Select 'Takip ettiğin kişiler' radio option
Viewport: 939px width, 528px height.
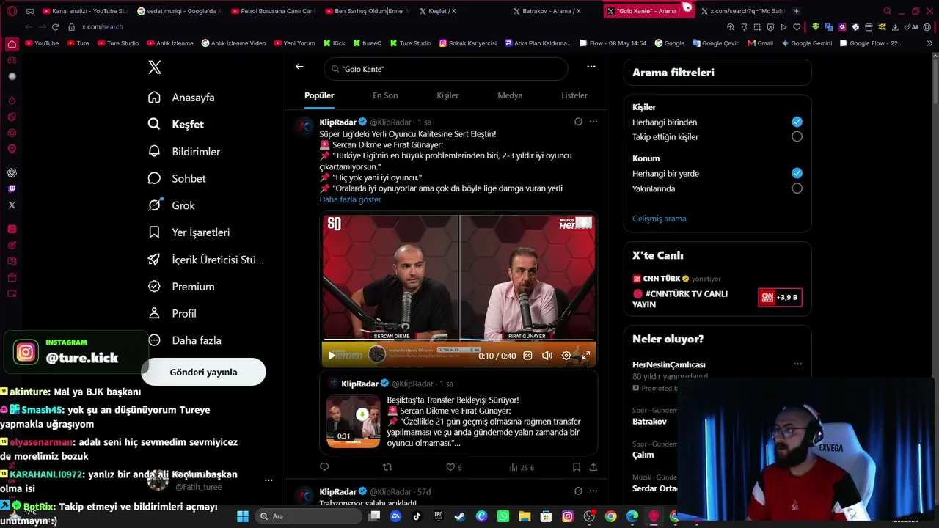pos(797,136)
